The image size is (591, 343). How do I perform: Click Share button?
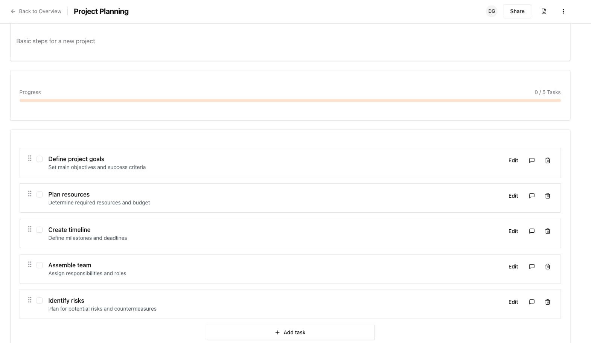click(517, 11)
